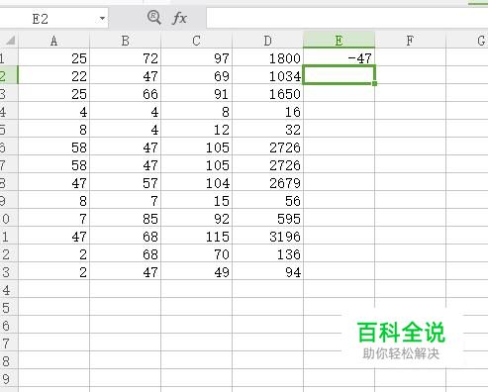Click cell B1 containing 72
Viewport: 488px width, 392px height.
click(x=125, y=57)
